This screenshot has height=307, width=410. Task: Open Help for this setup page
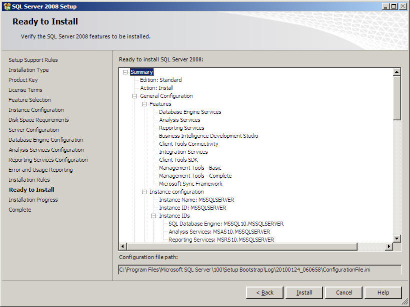[383, 293]
